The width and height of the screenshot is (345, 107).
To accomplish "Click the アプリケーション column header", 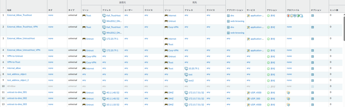I will [235, 10].
